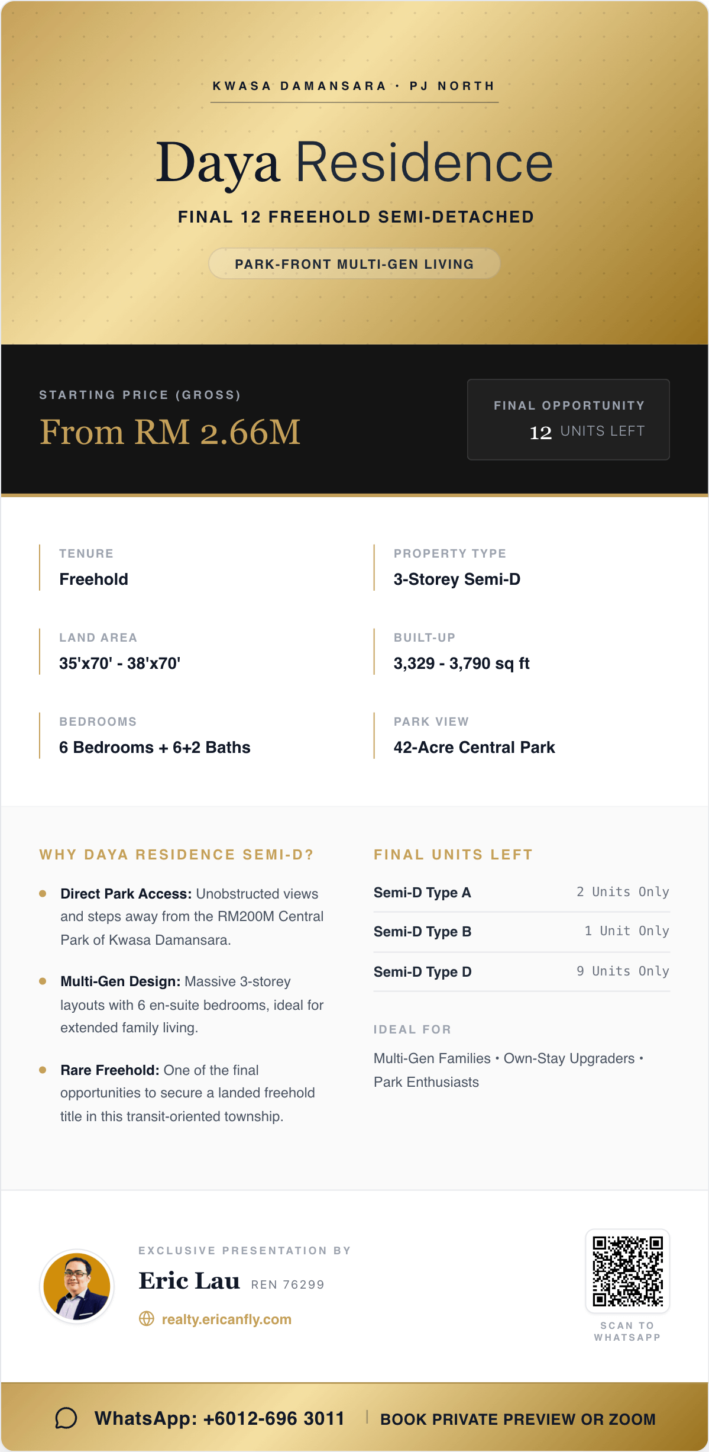Click Eric Lau's profile photo

(77, 1286)
